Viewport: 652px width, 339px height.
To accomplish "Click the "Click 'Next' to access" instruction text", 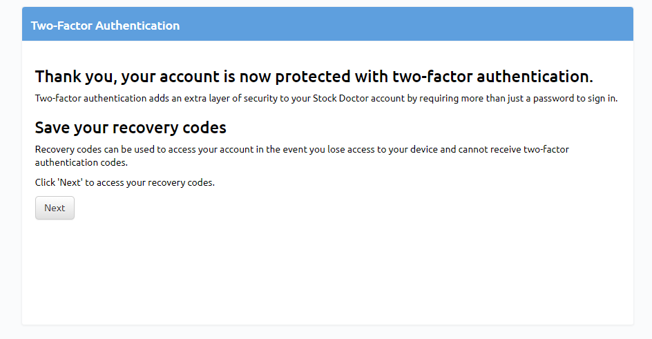I will tap(124, 183).
